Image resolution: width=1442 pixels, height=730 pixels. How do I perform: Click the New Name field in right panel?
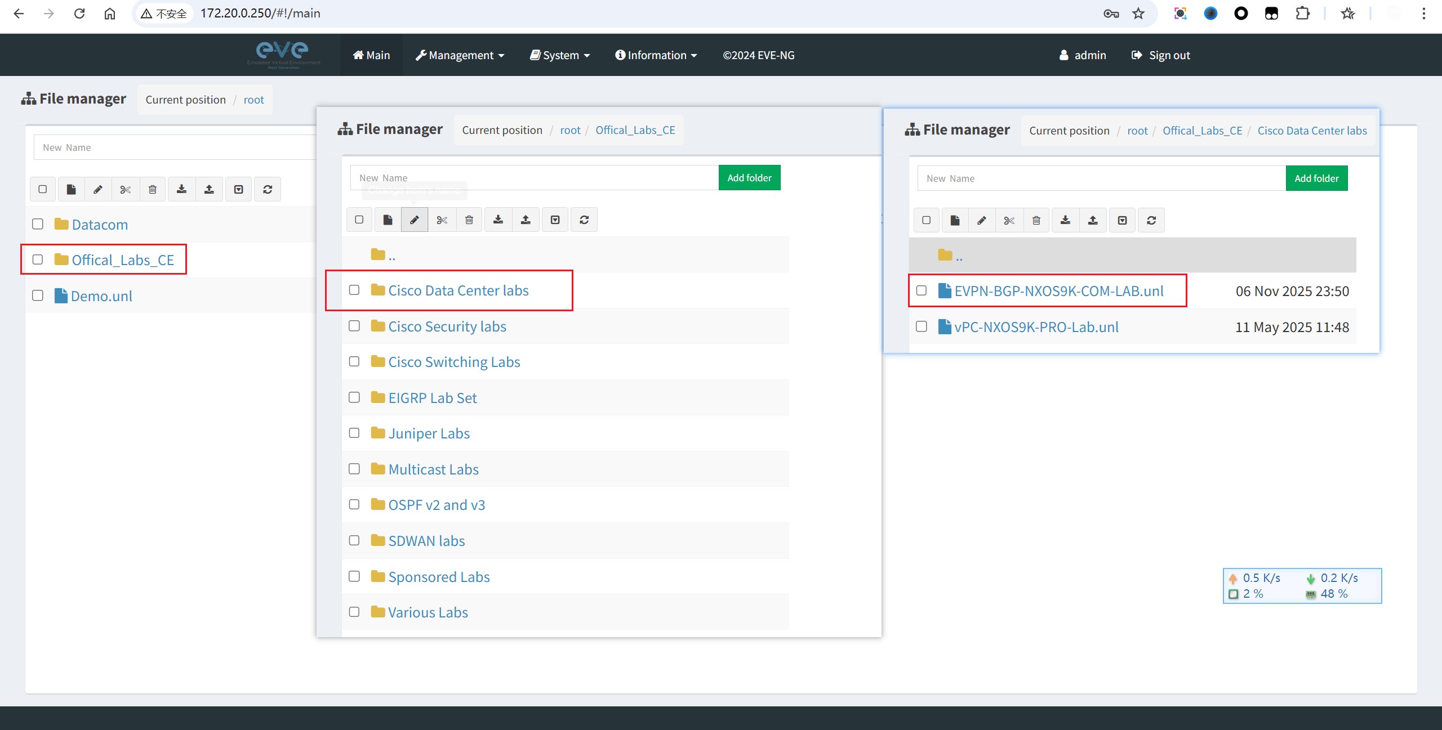[x=1101, y=178]
